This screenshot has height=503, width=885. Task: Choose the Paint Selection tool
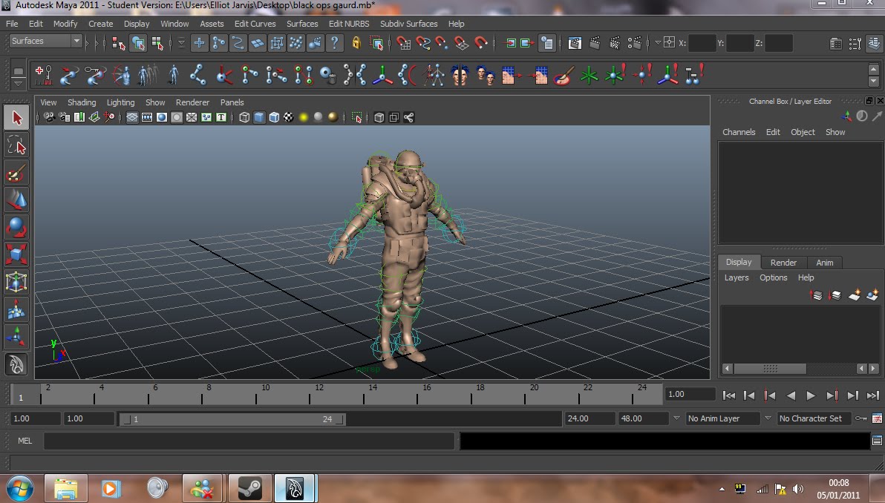16,173
